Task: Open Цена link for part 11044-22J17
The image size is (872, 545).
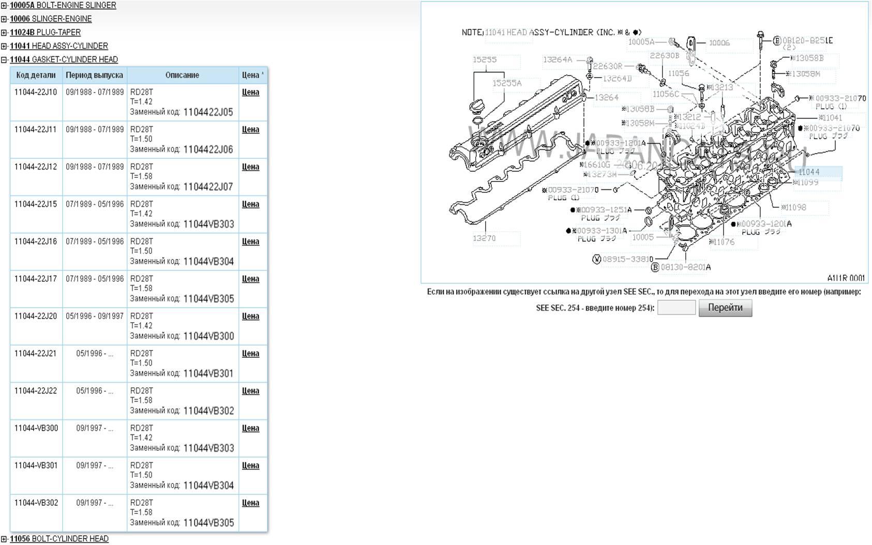Action: pyautogui.click(x=250, y=278)
